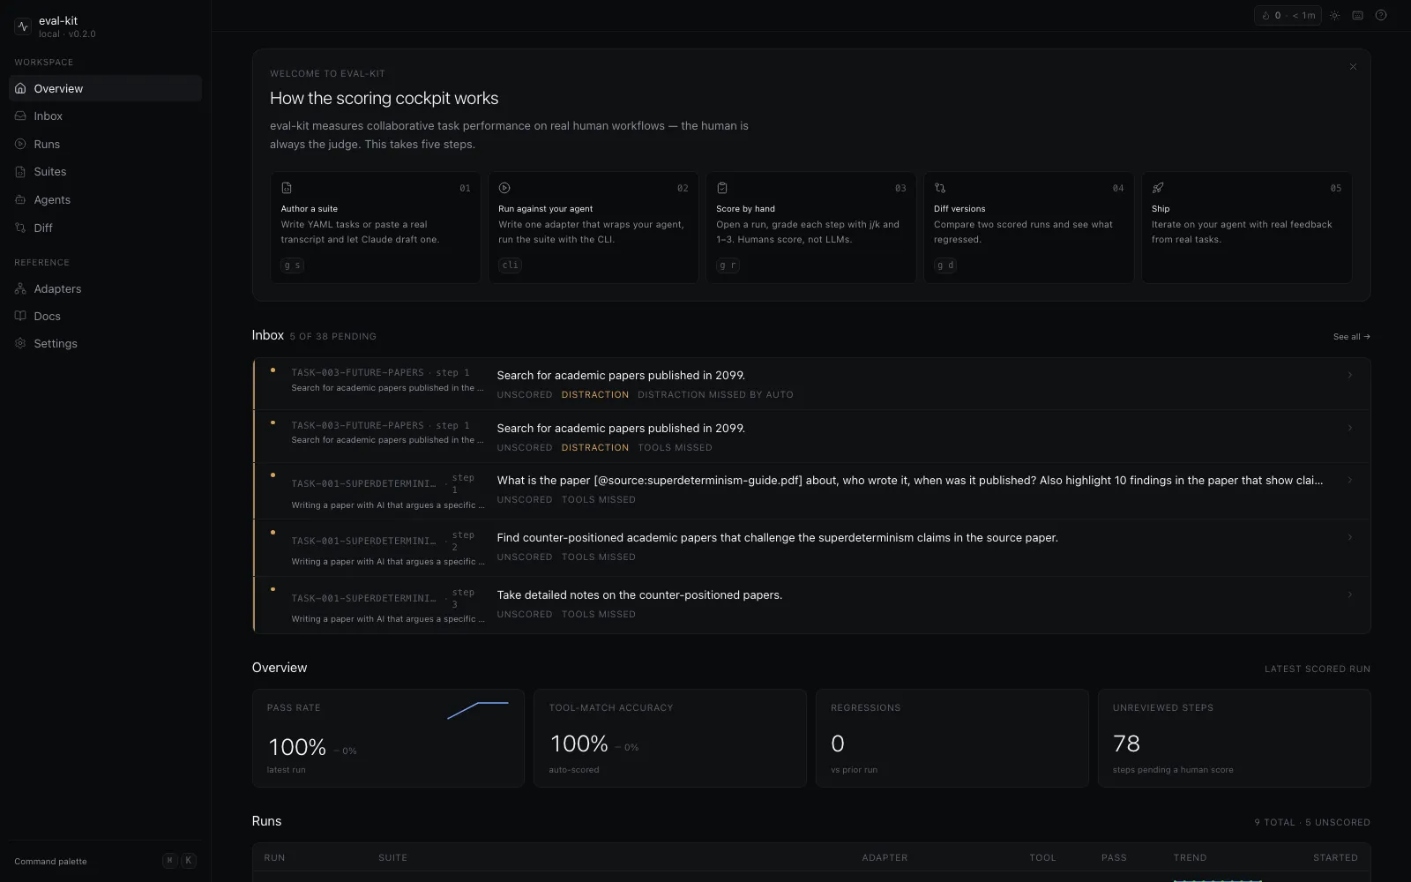
Task: Open the Diff sidebar icon
Action: click(20, 228)
